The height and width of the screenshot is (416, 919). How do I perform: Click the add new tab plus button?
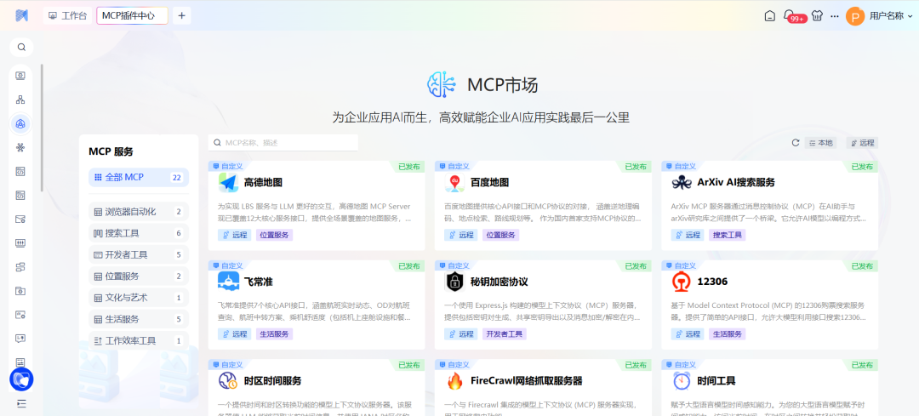[181, 15]
